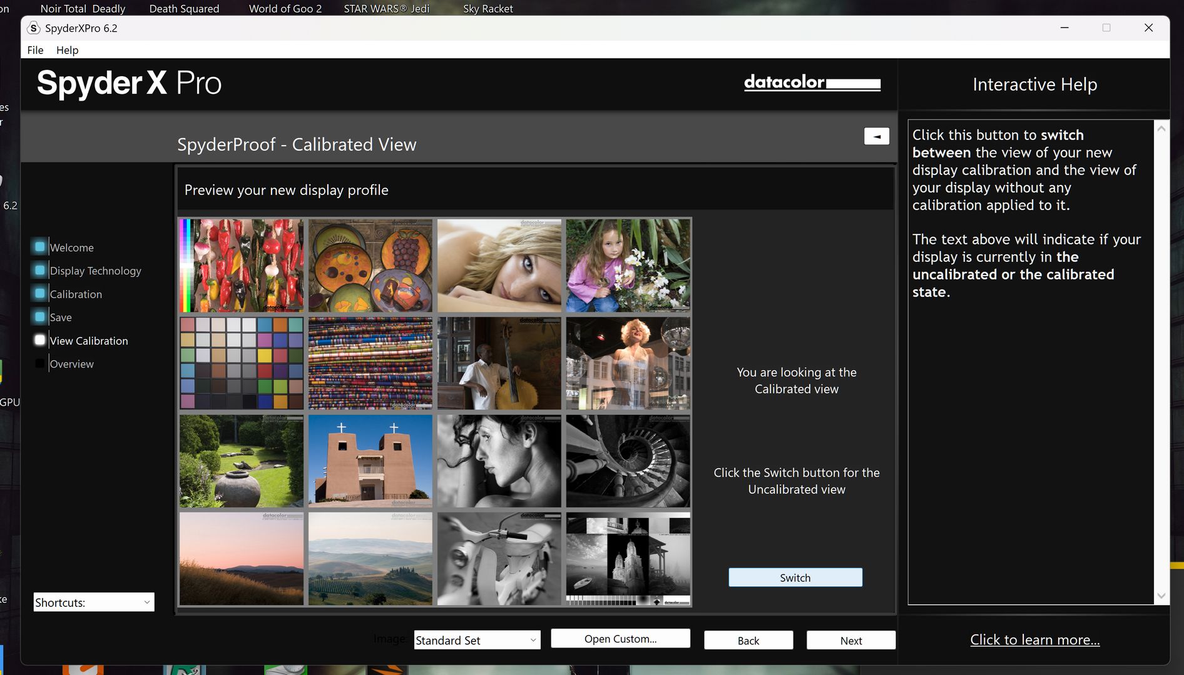Image resolution: width=1184 pixels, height=675 pixels.
Task: Click the blonde woman portrait thumbnail
Action: (499, 265)
